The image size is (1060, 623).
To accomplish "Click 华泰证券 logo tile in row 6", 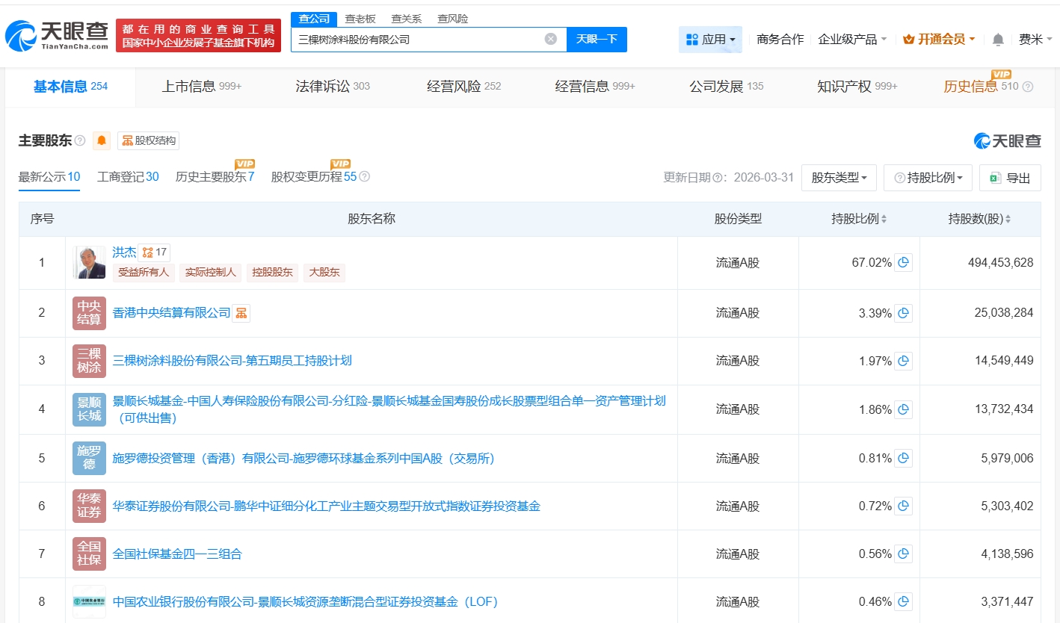I will [89, 506].
